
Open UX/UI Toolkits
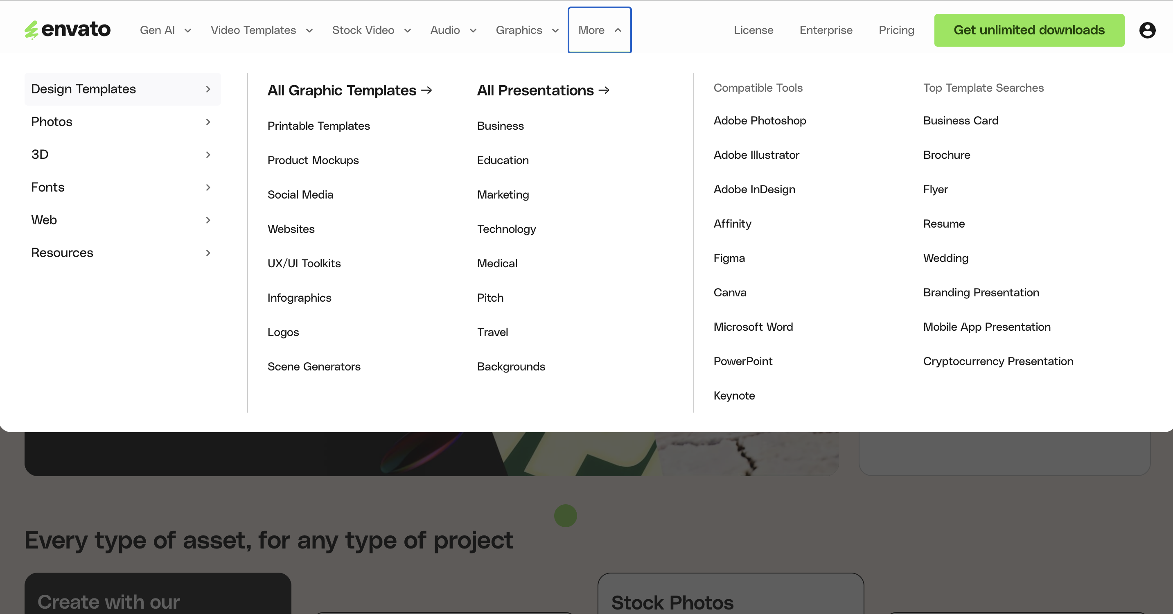(x=304, y=263)
